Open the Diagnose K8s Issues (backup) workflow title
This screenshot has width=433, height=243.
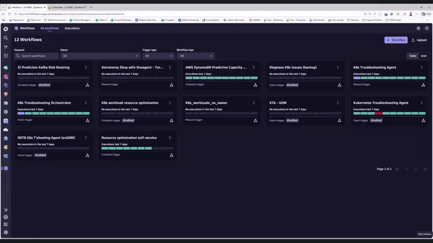click(x=293, y=67)
